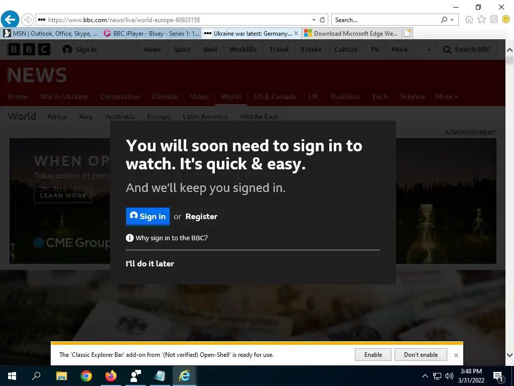
Task: Open the taskbar people app icon
Action: click(136, 376)
